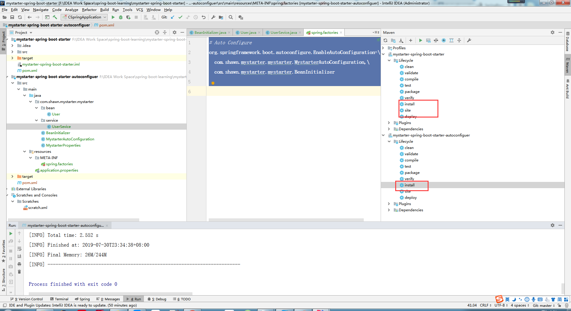The width and height of the screenshot is (571, 311).
Task: Click the Build Project hammer icon
Action: (x=55, y=17)
